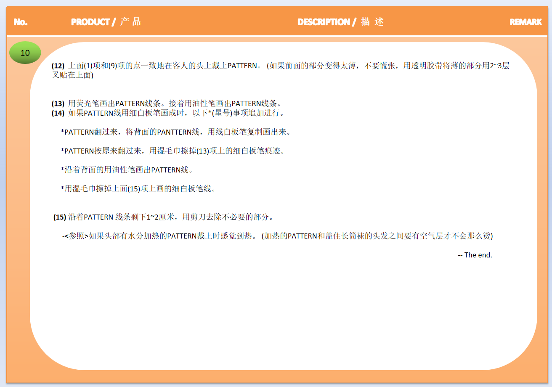This screenshot has width=552, height=387.
Task: Click the bold "(13)" step number
Action: pos(58,103)
